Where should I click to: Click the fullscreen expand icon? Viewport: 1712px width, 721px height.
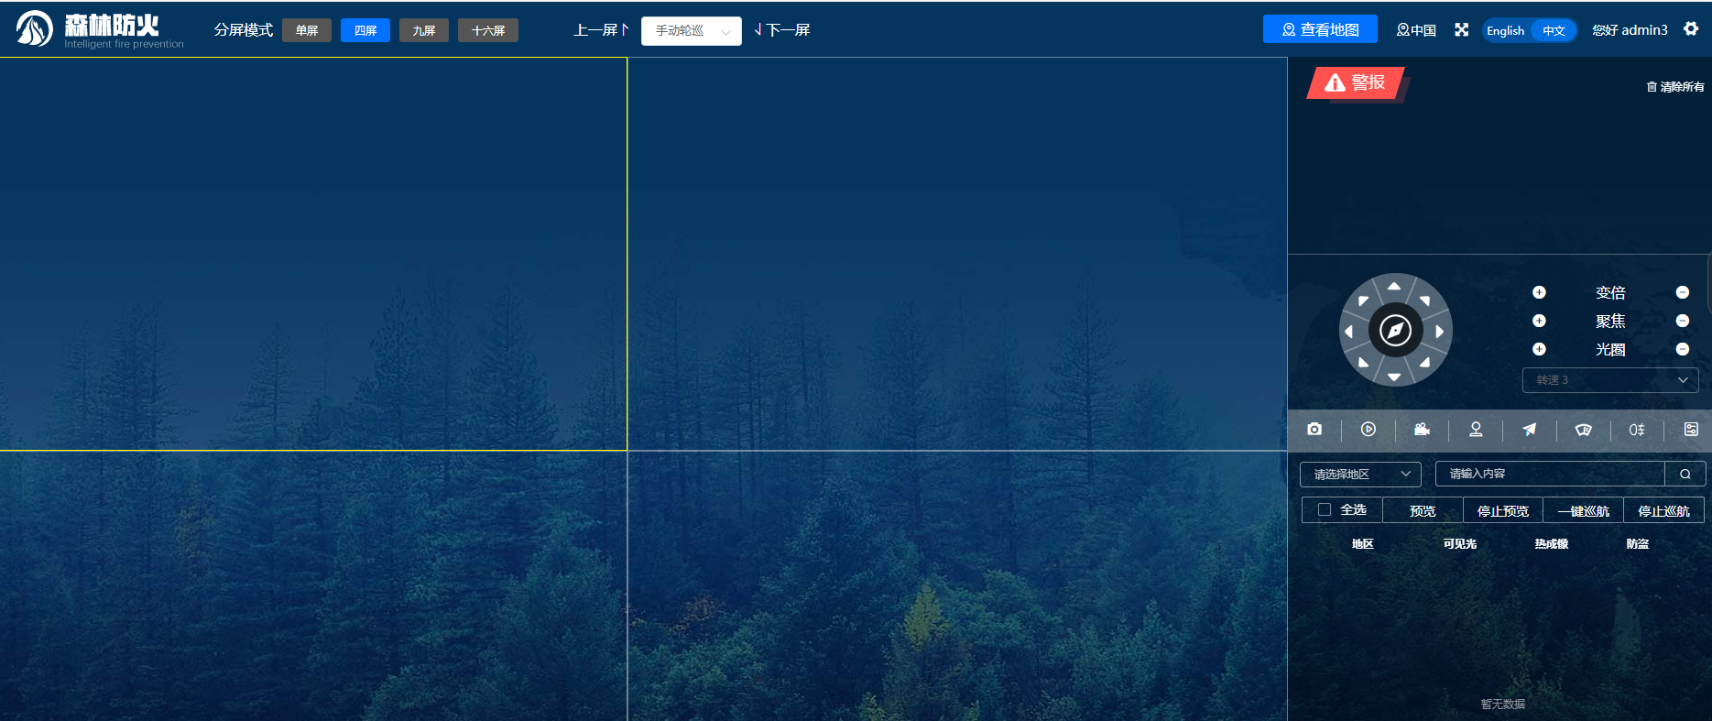click(x=1462, y=30)
